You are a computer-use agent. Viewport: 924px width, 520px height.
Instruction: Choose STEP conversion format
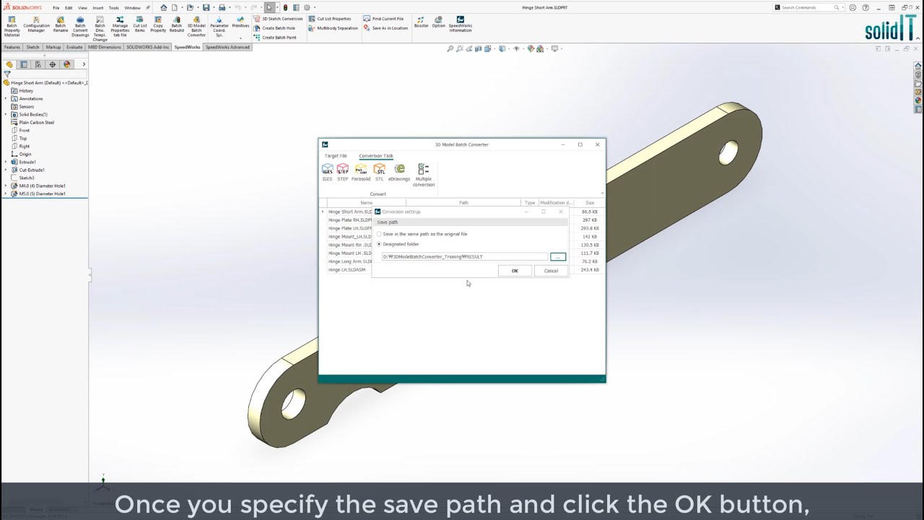342,173
